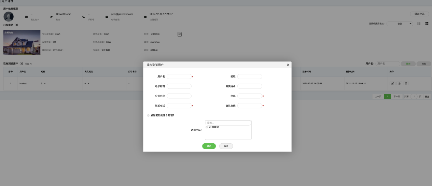Click trash delete icon in huatest row
Image resolution: width=432 pixels, height=186 pixels.
point(406,83)
